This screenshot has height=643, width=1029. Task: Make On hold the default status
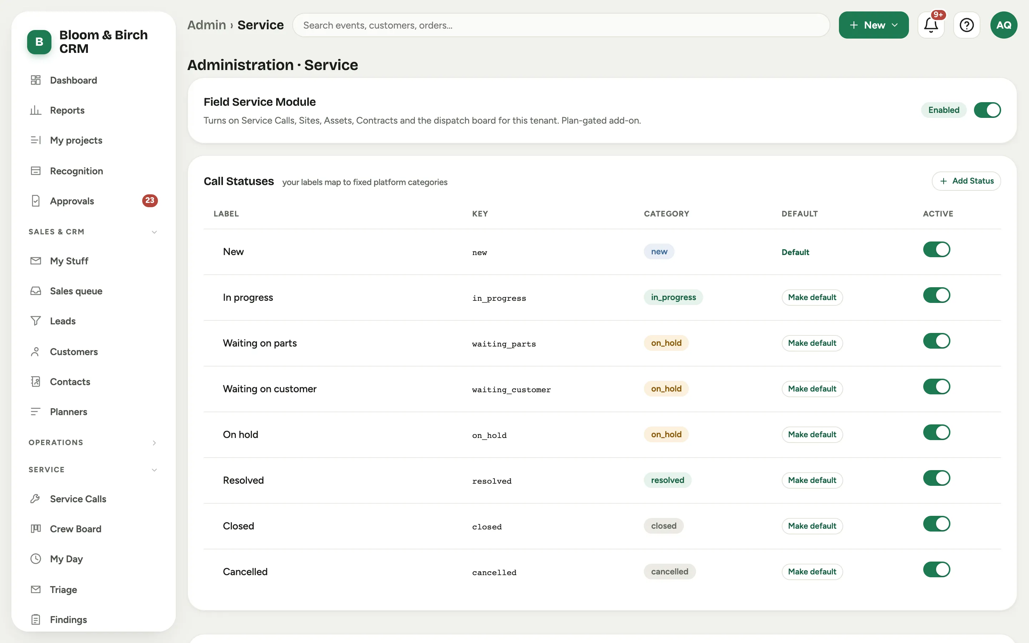click(x=812, y=434)
